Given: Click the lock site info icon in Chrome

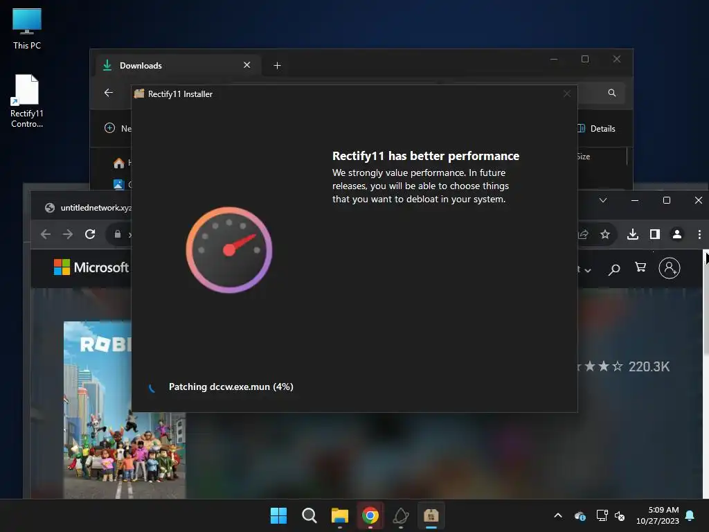Looking at the screenshot, I should tap(118, 234).
